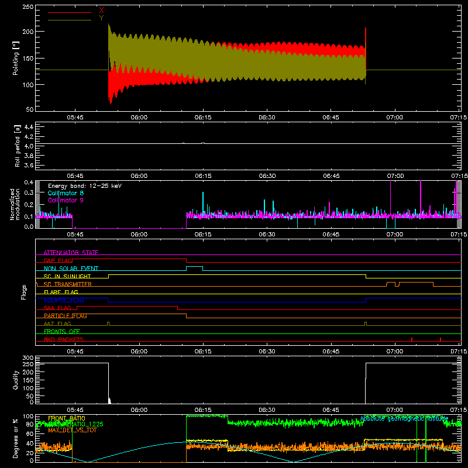
Task: Click 06:00 tick under the Pointing plot
Action: click(x=139, y=118)
